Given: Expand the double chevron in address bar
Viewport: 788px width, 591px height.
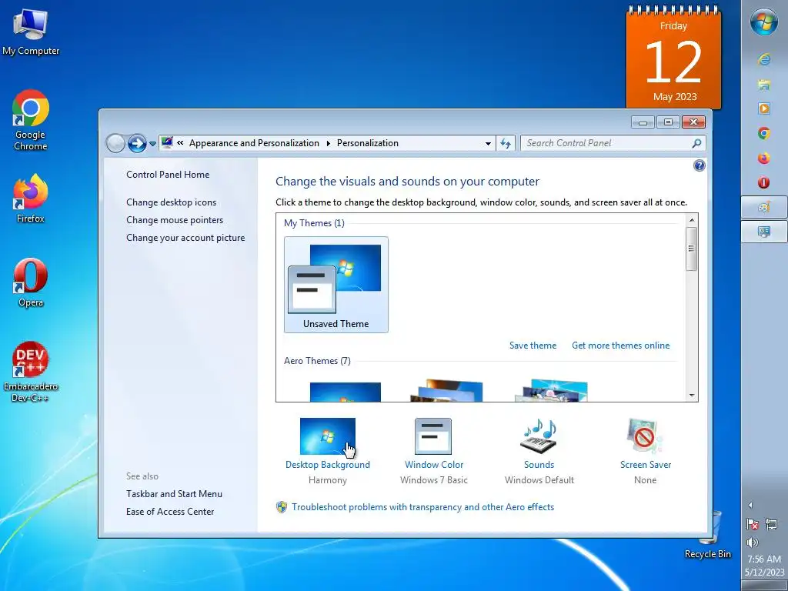Looking at the screenshot, I should [180, 142].
